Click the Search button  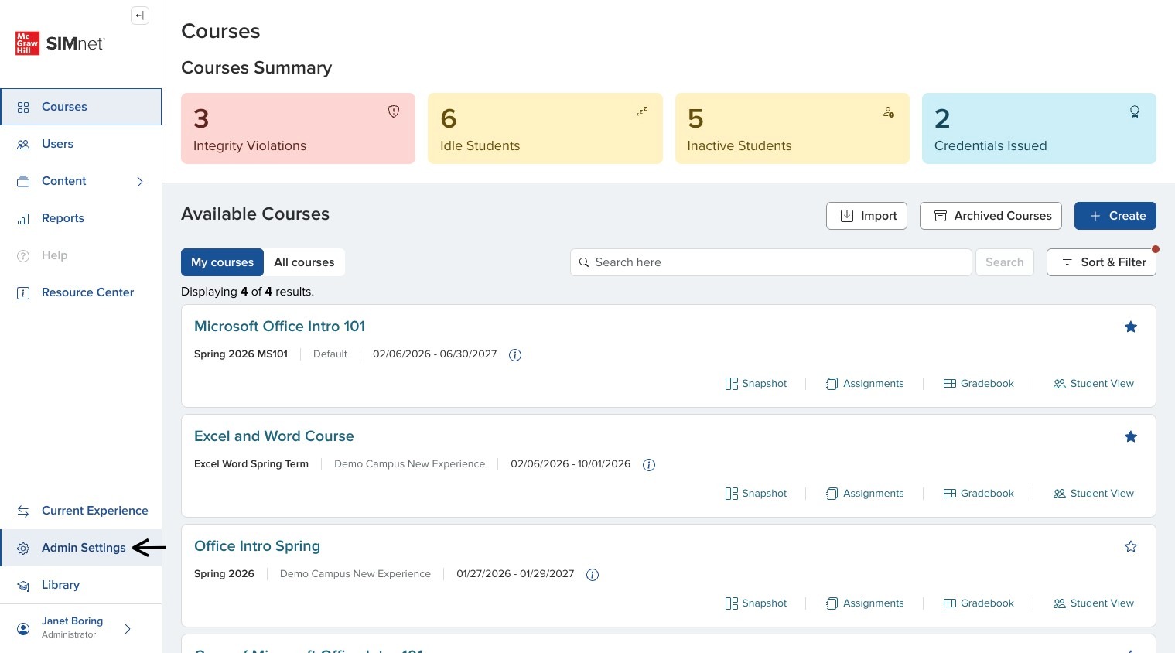point(1005,262)
